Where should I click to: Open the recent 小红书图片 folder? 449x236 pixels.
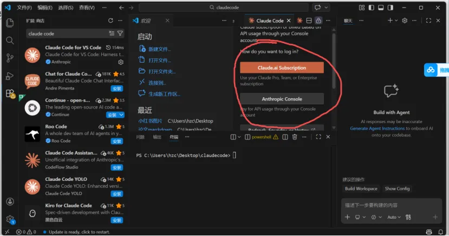150,121
